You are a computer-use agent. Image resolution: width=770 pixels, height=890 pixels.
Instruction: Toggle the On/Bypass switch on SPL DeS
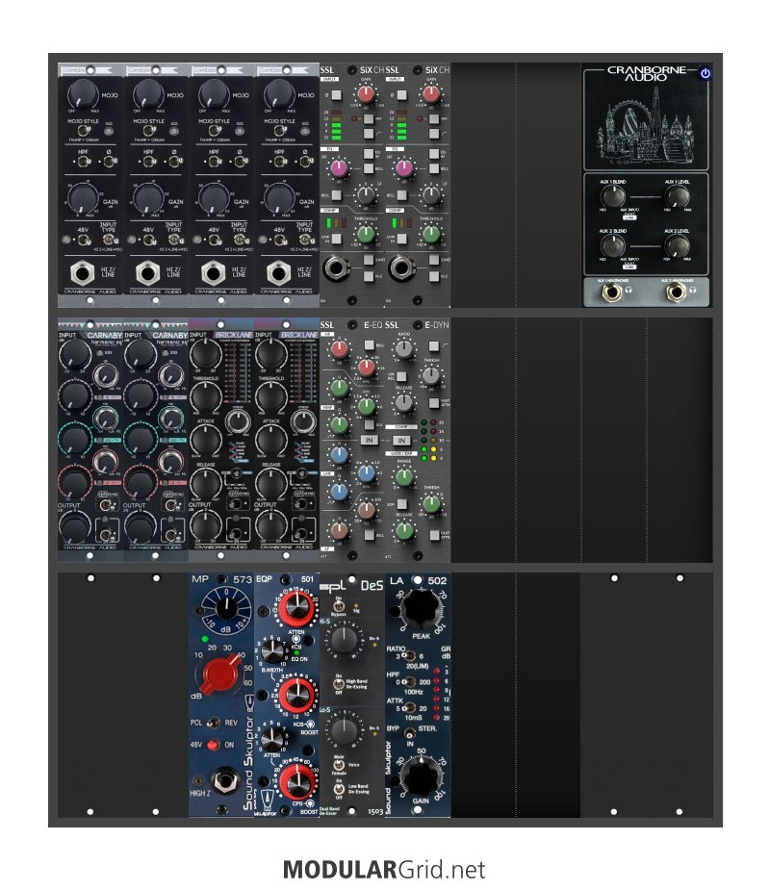tap(340, 606)
